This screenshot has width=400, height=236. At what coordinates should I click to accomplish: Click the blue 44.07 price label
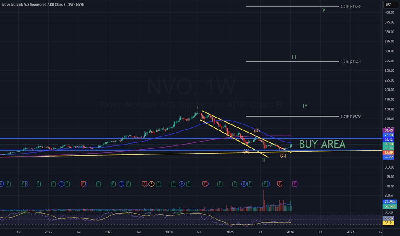pos(388,157)
